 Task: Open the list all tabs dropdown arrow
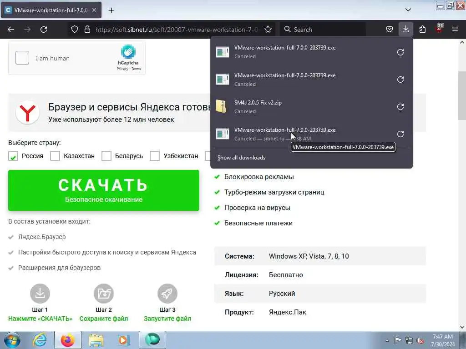coord(408,10)
